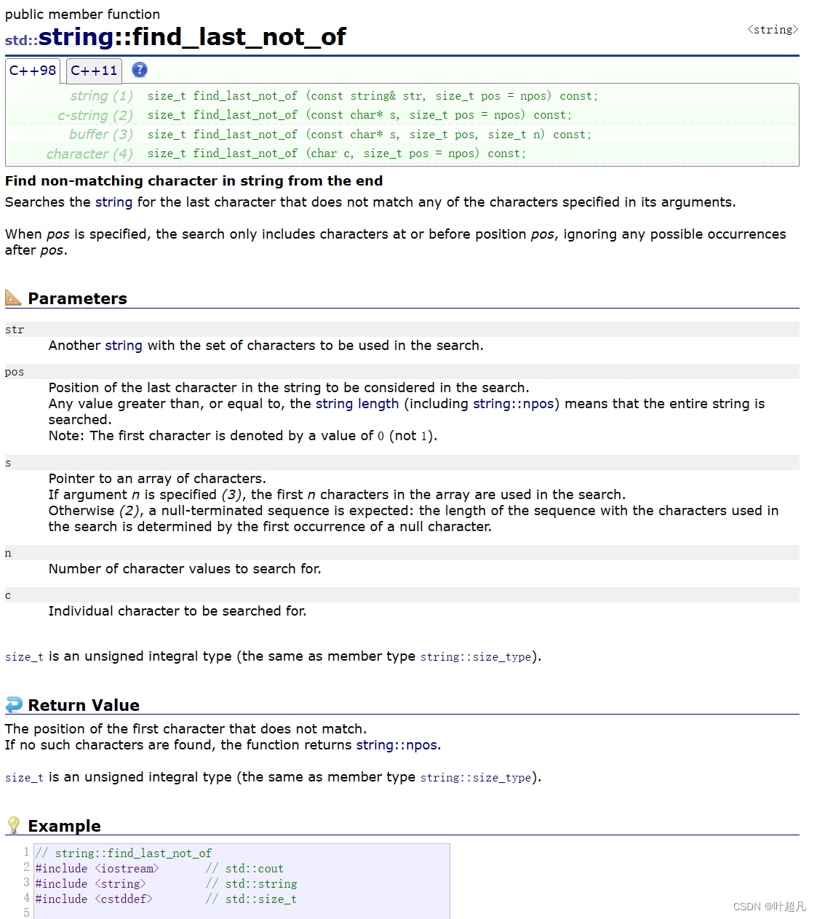
Task: Open string::size_type link below Parameters section
Action: tap(476, 657)
